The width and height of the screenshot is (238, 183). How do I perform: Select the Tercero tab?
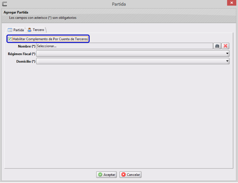(36, 30)
